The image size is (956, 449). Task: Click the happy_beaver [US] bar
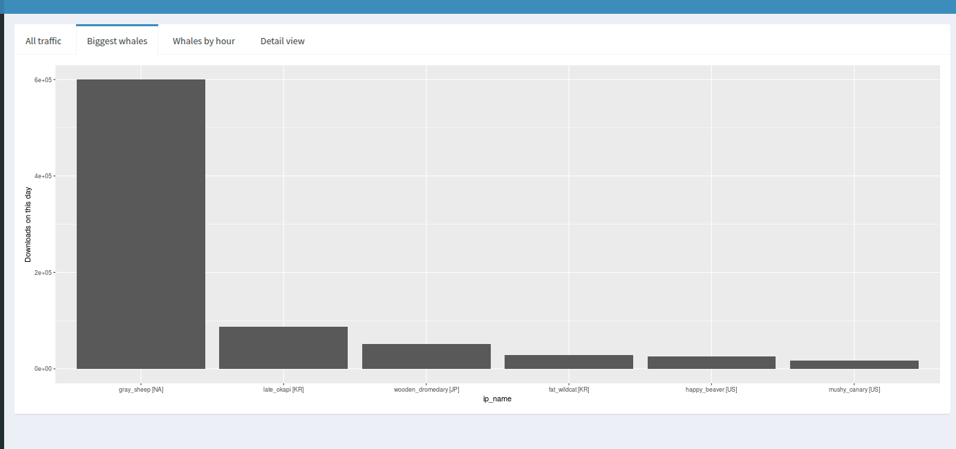pos(711,363)
